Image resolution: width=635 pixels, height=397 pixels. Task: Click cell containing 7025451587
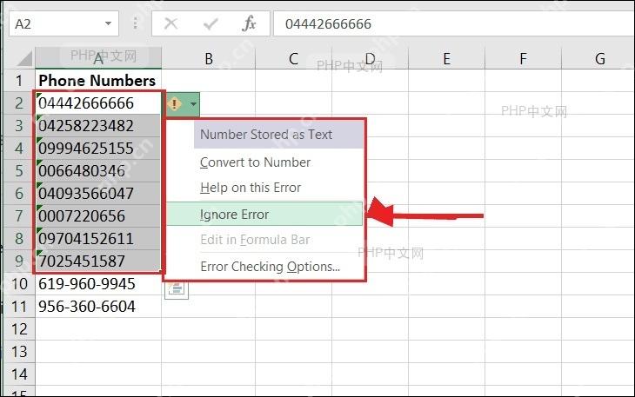pos(98,261)
